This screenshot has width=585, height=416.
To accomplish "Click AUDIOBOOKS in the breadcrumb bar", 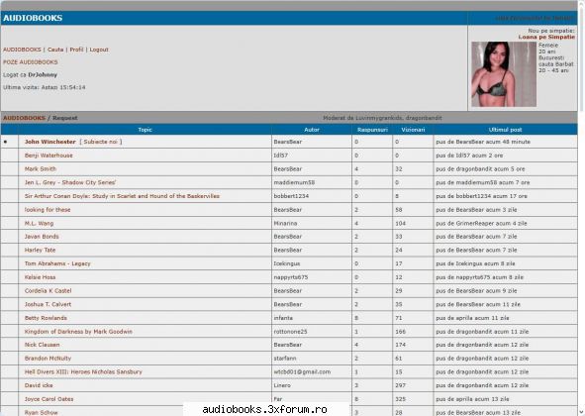I will point(24,118).
